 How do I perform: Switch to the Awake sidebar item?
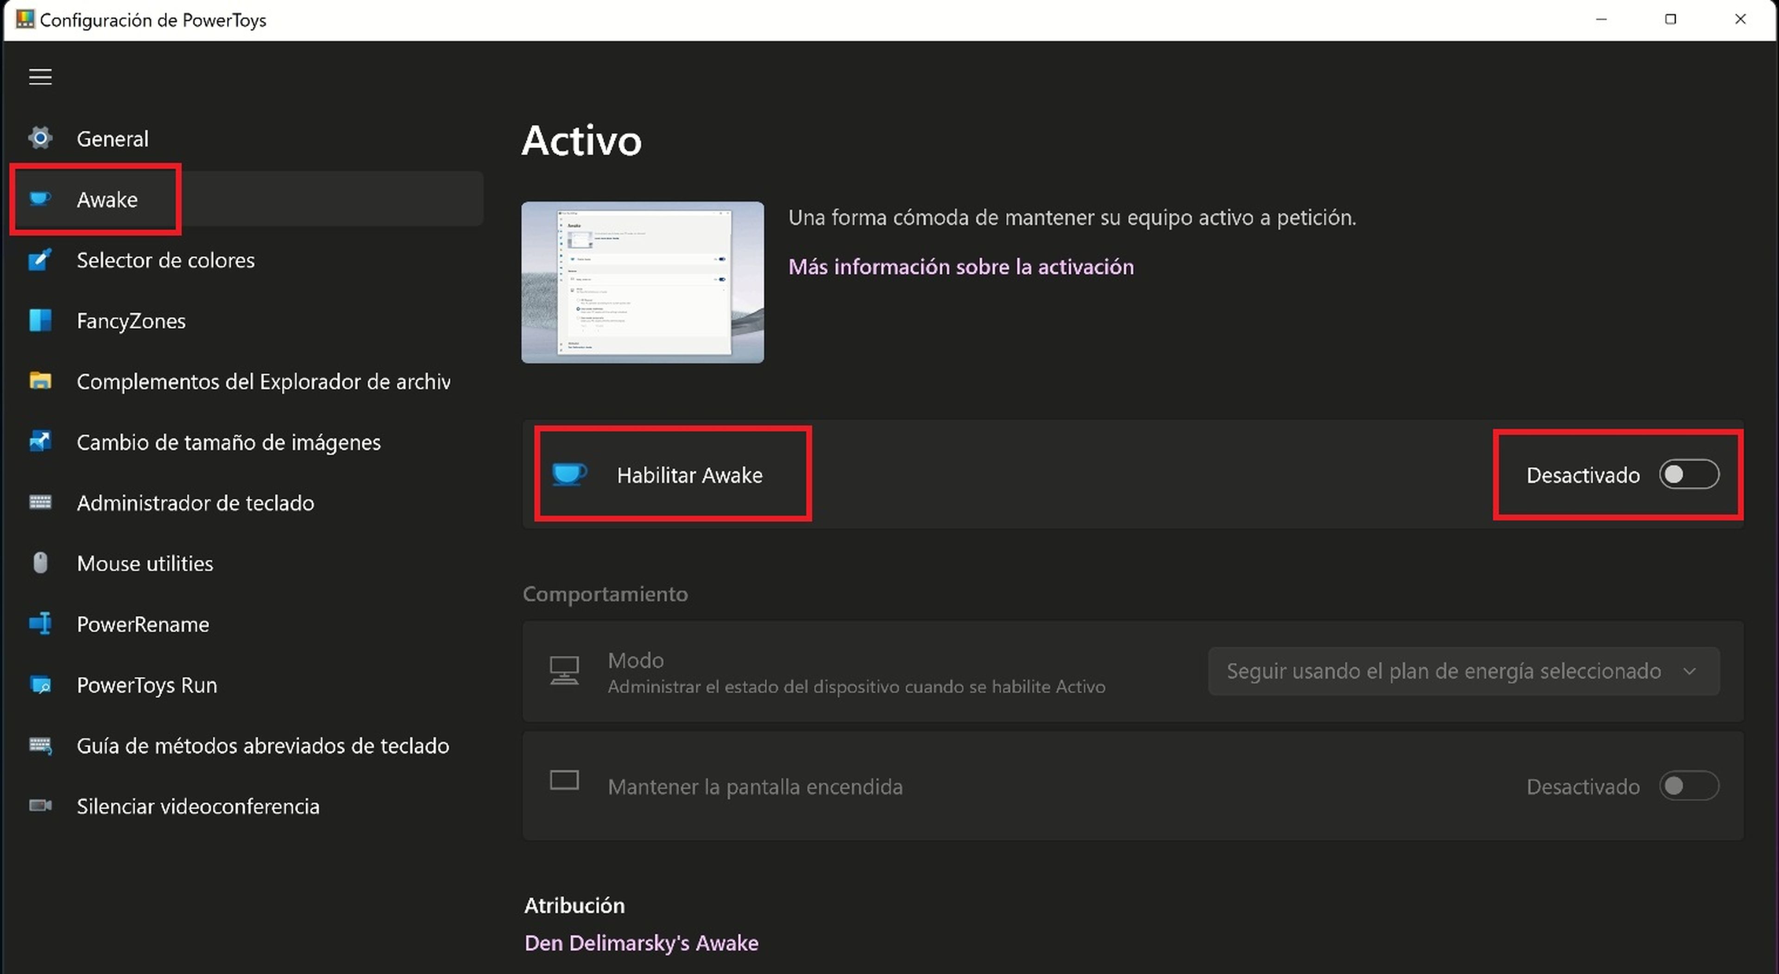pos(107,200)
